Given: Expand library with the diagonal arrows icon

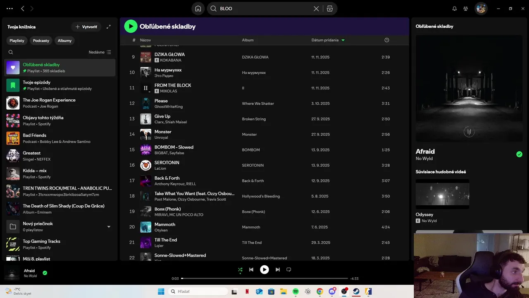Looking at the screenshot, I should click(109, 27).
